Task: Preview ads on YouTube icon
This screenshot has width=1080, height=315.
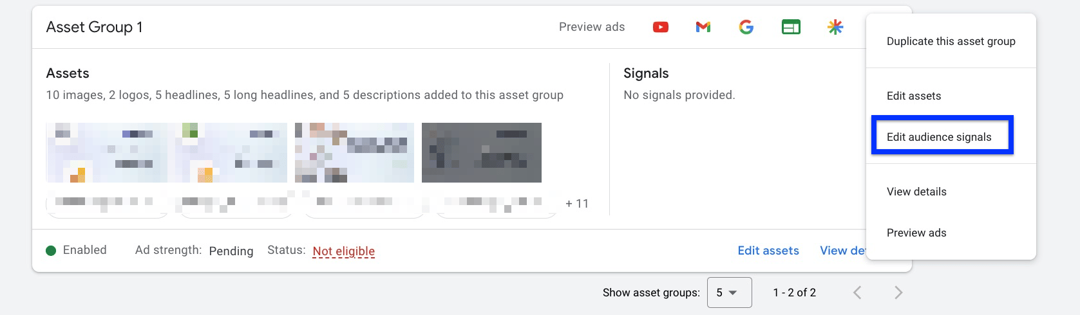Action: (660, 27)
